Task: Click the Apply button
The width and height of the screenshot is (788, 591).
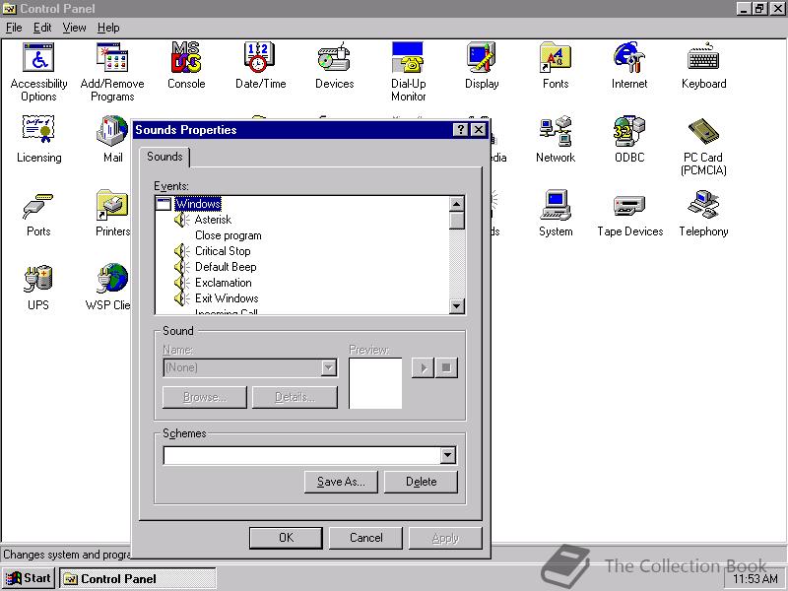Action: (x=445, y=538)
